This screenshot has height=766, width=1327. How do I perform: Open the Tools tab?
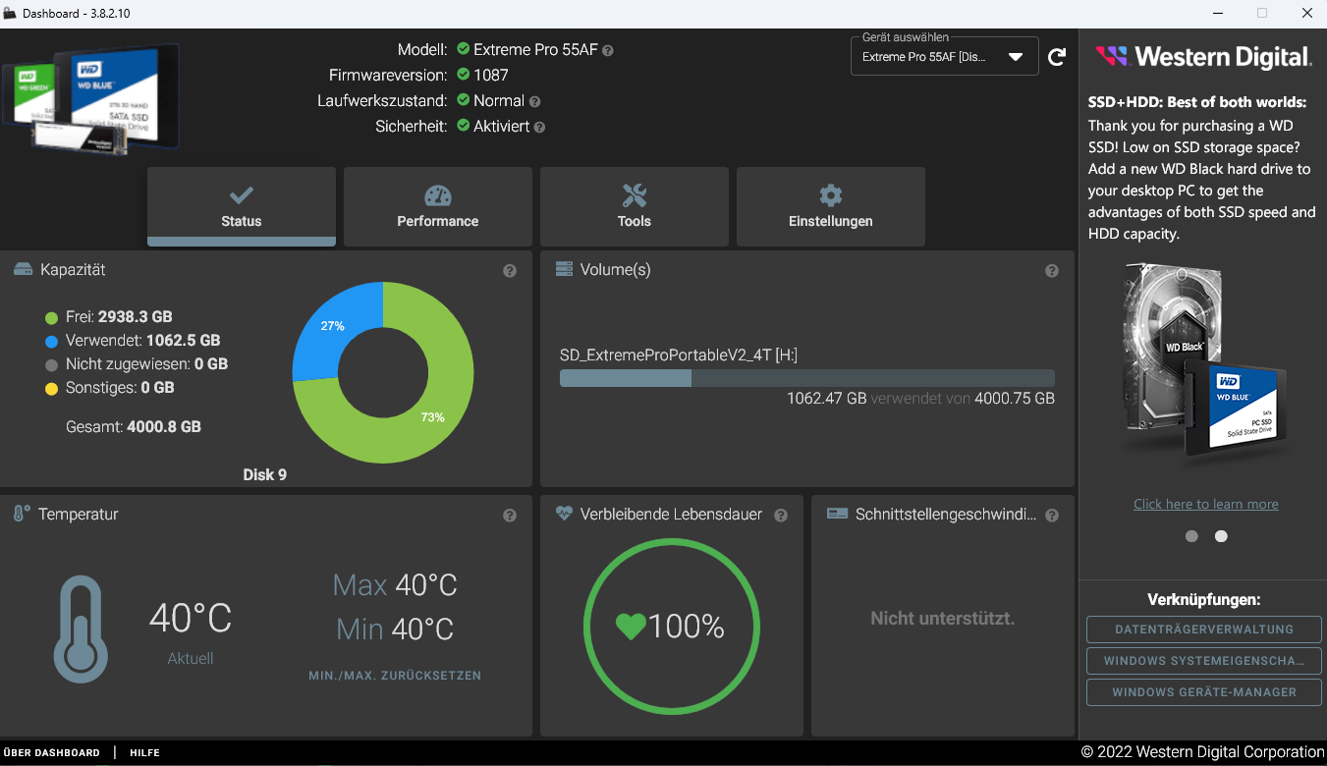tap(635, 206)
